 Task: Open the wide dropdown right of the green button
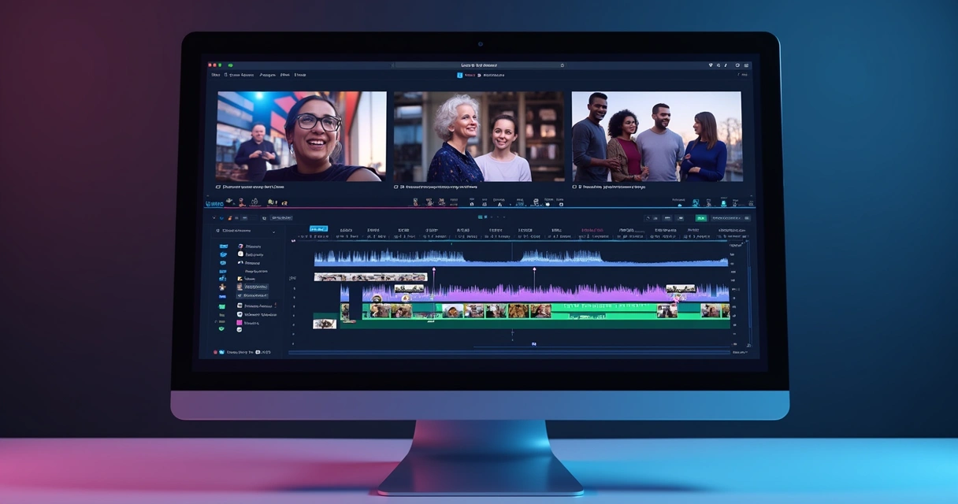pyautogui.click(x=730, y=217)
